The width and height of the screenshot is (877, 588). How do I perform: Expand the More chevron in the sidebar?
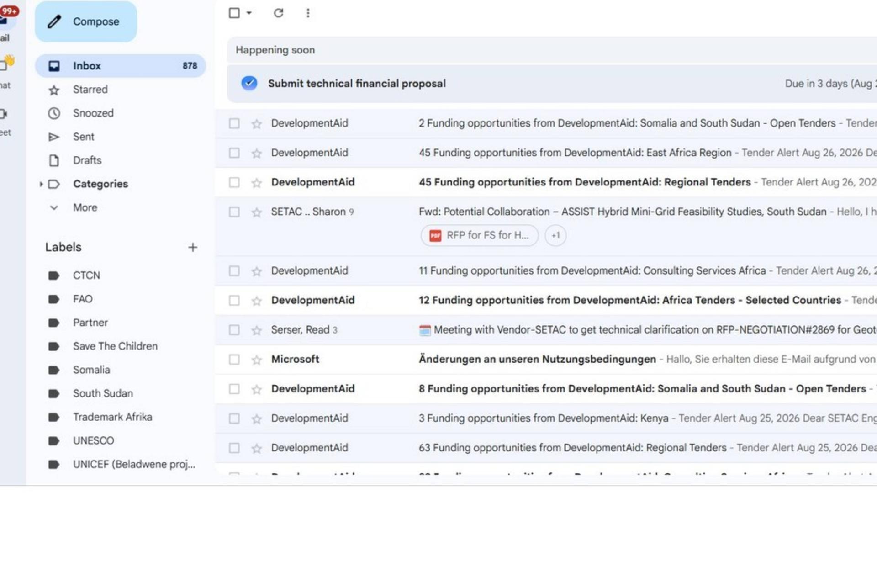[54, 208]
